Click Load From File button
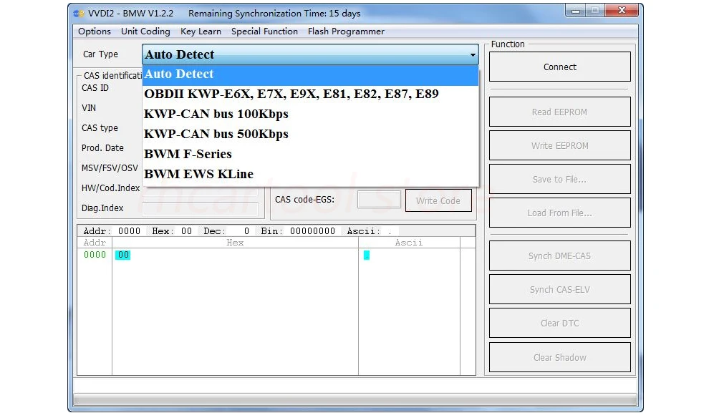The image size is (709, 418). (x=560, y=213)
